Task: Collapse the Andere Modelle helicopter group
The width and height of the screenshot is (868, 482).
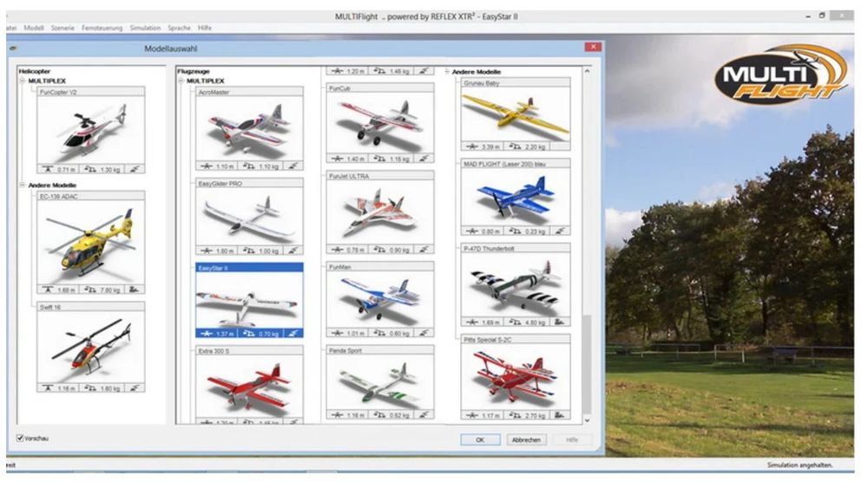Action: pyautogui.click(x=21, y=186)
